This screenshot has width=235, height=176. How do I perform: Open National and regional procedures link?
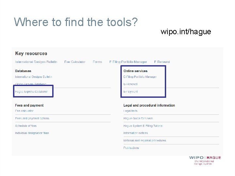tap(145, 140)
